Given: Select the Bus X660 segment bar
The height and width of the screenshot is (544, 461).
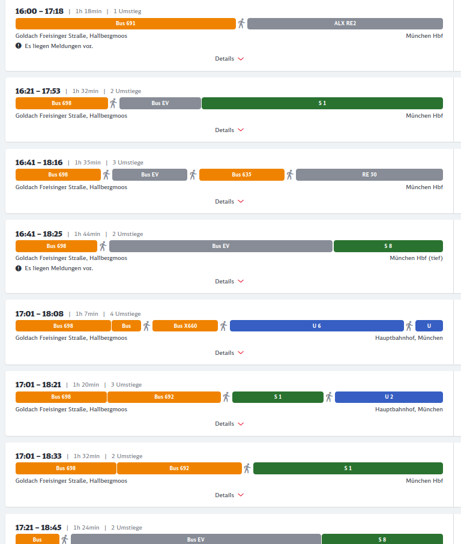Looking at the screenshot, I should [x=185, y=326].
